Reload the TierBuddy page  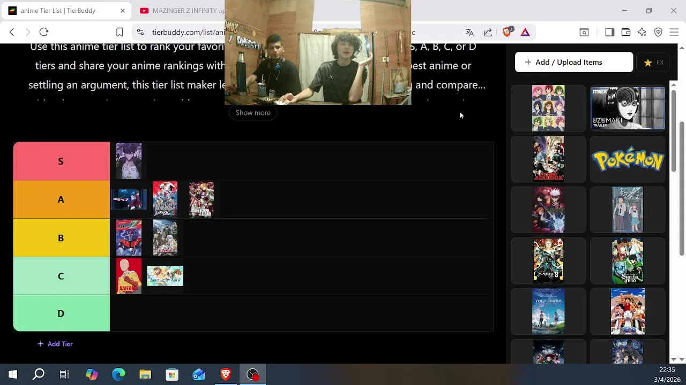(x=44, y=32)
